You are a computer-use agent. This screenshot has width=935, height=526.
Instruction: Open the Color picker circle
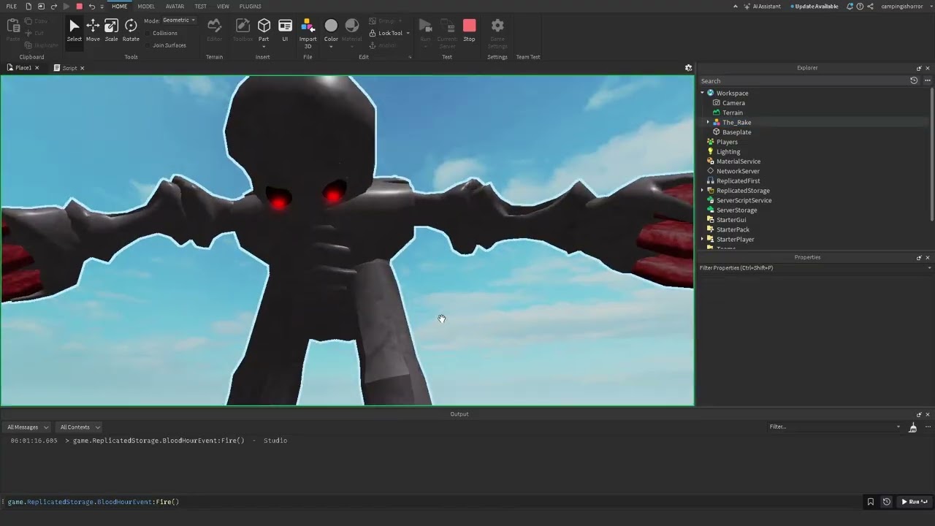pos(331,26)
